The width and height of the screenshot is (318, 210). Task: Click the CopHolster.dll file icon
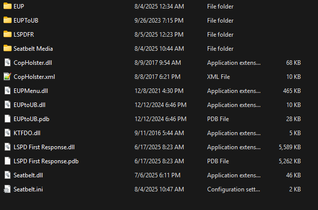(7, 63)
